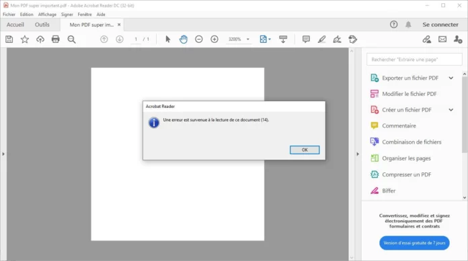Click the Compresser un PDF icon
Screen dimensions: 468x261
375,174
